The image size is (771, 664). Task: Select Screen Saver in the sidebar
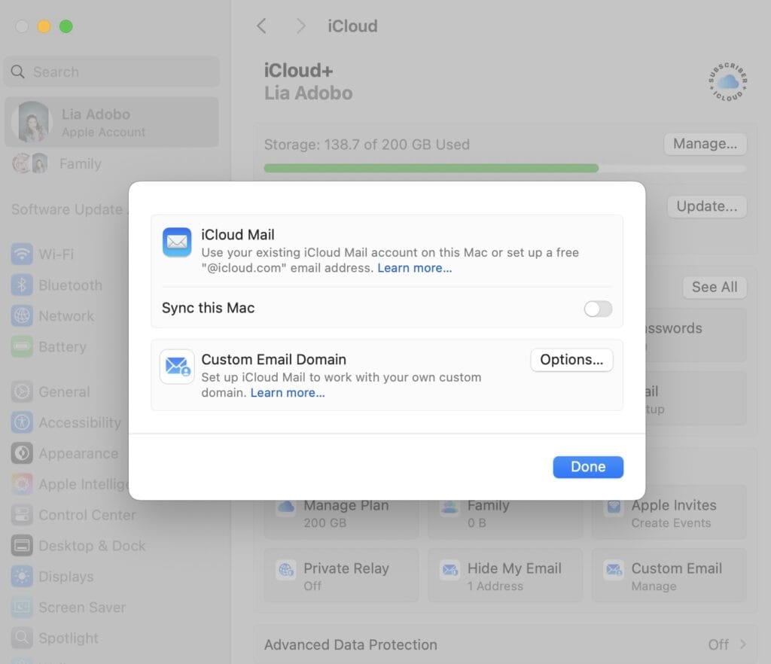coord(21,607)
